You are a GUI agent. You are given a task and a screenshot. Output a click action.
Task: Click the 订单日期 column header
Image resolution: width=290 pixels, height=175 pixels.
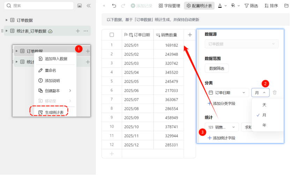pos(137,35)
